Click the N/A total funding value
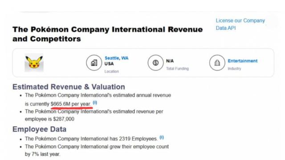 pos(170,61)
